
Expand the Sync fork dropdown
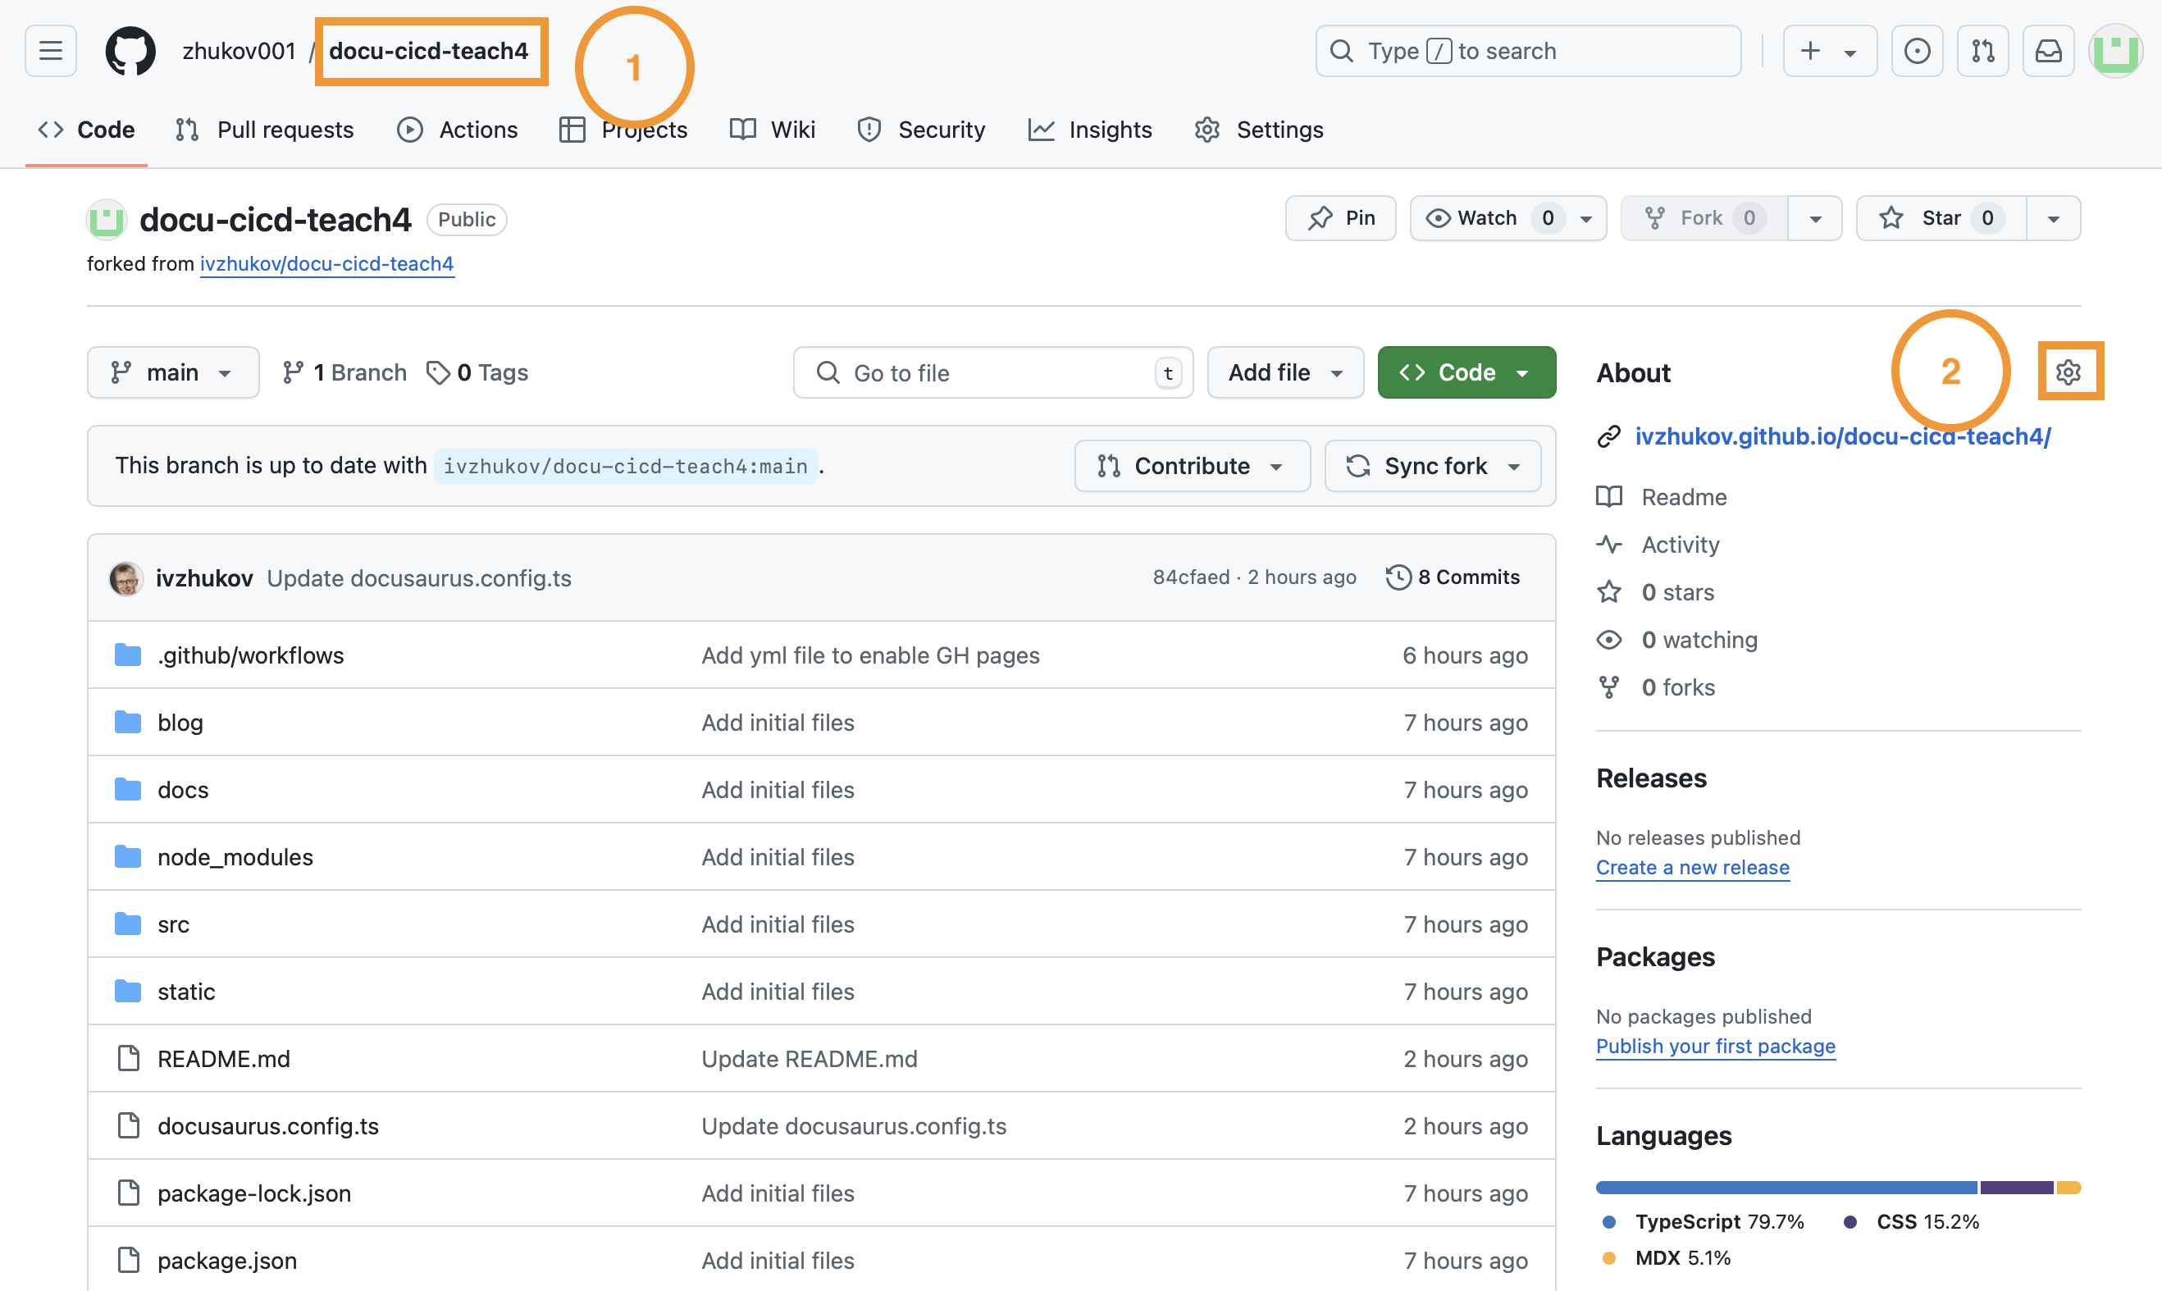(x=1432, y=467)
